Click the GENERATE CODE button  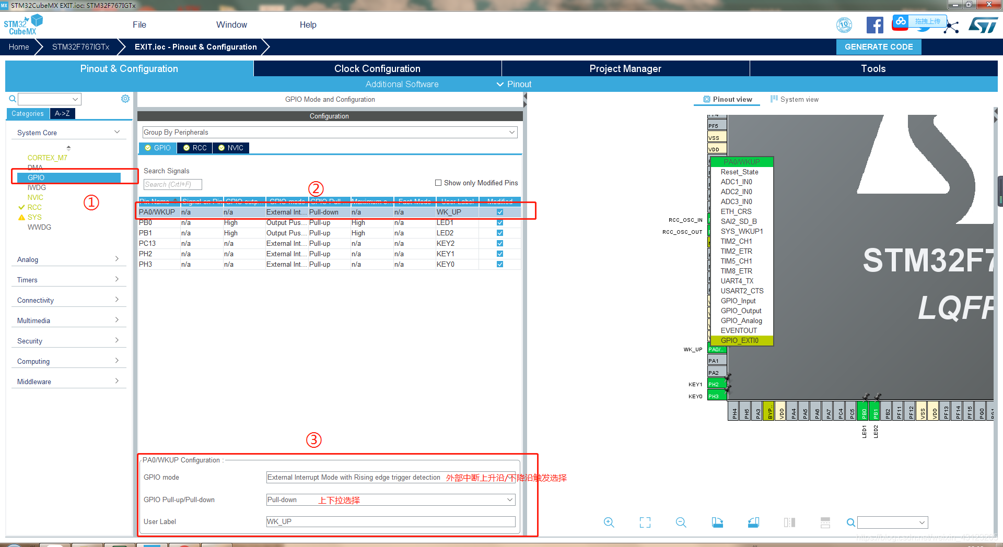879,46
